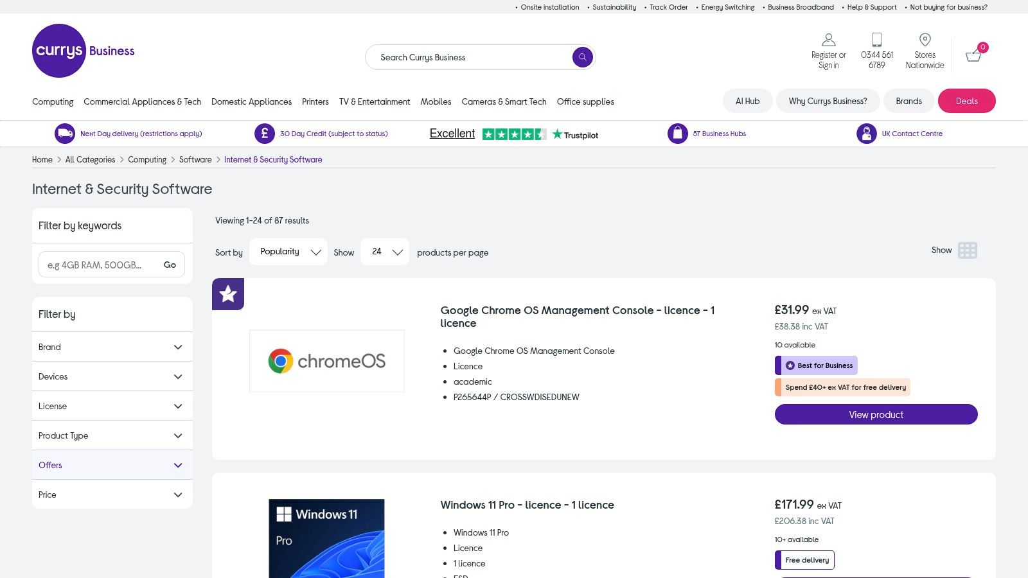Open the Stores Nationwide location icon
The height and width of the screenshot is (578, 1028).
coord(925,40)
